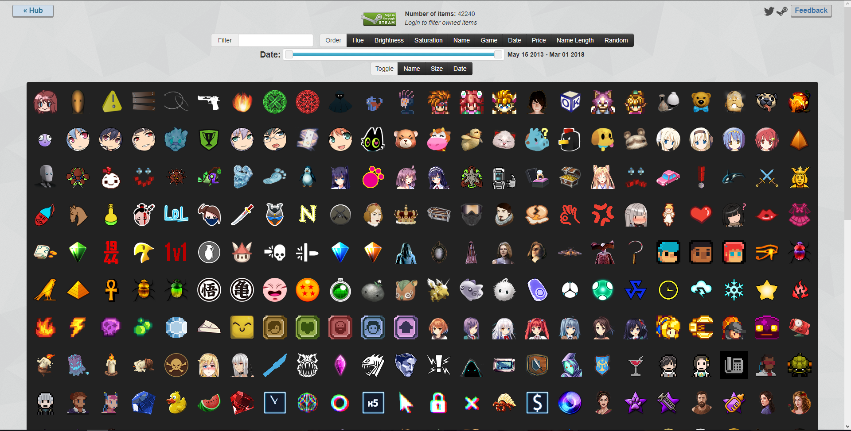Image resolution: width=851 pixels, height=431 pixels.
Task: Click the Date slider start handle
Action: click(x=289, y=54)
